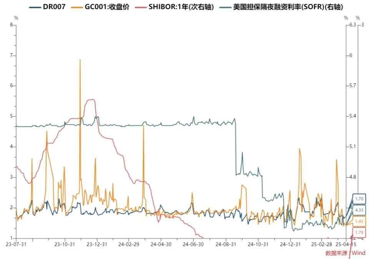Toggle the 美国担保隔夜融资利率(SOFR)(右轴) legend entry
This screenshot has height=259, width=369.
point(281,7)
